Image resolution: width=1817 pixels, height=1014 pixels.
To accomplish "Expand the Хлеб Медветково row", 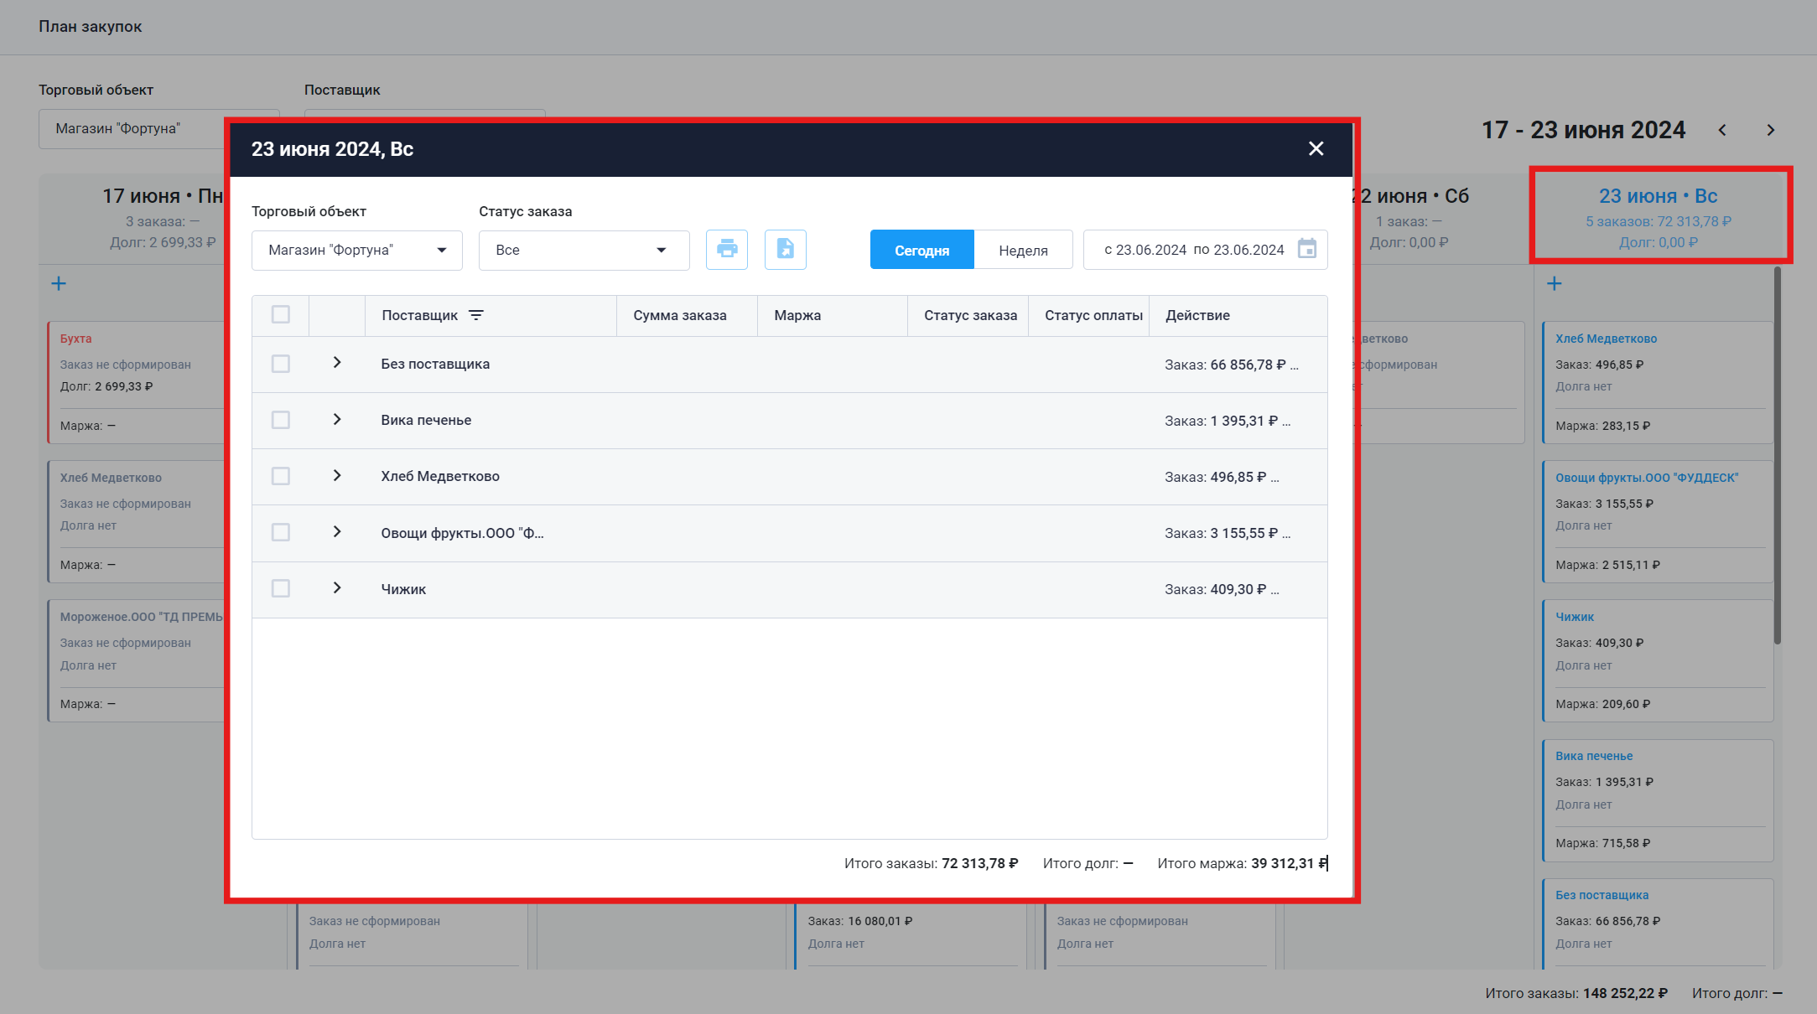I will pyautogui.click(x=337, y=475).
